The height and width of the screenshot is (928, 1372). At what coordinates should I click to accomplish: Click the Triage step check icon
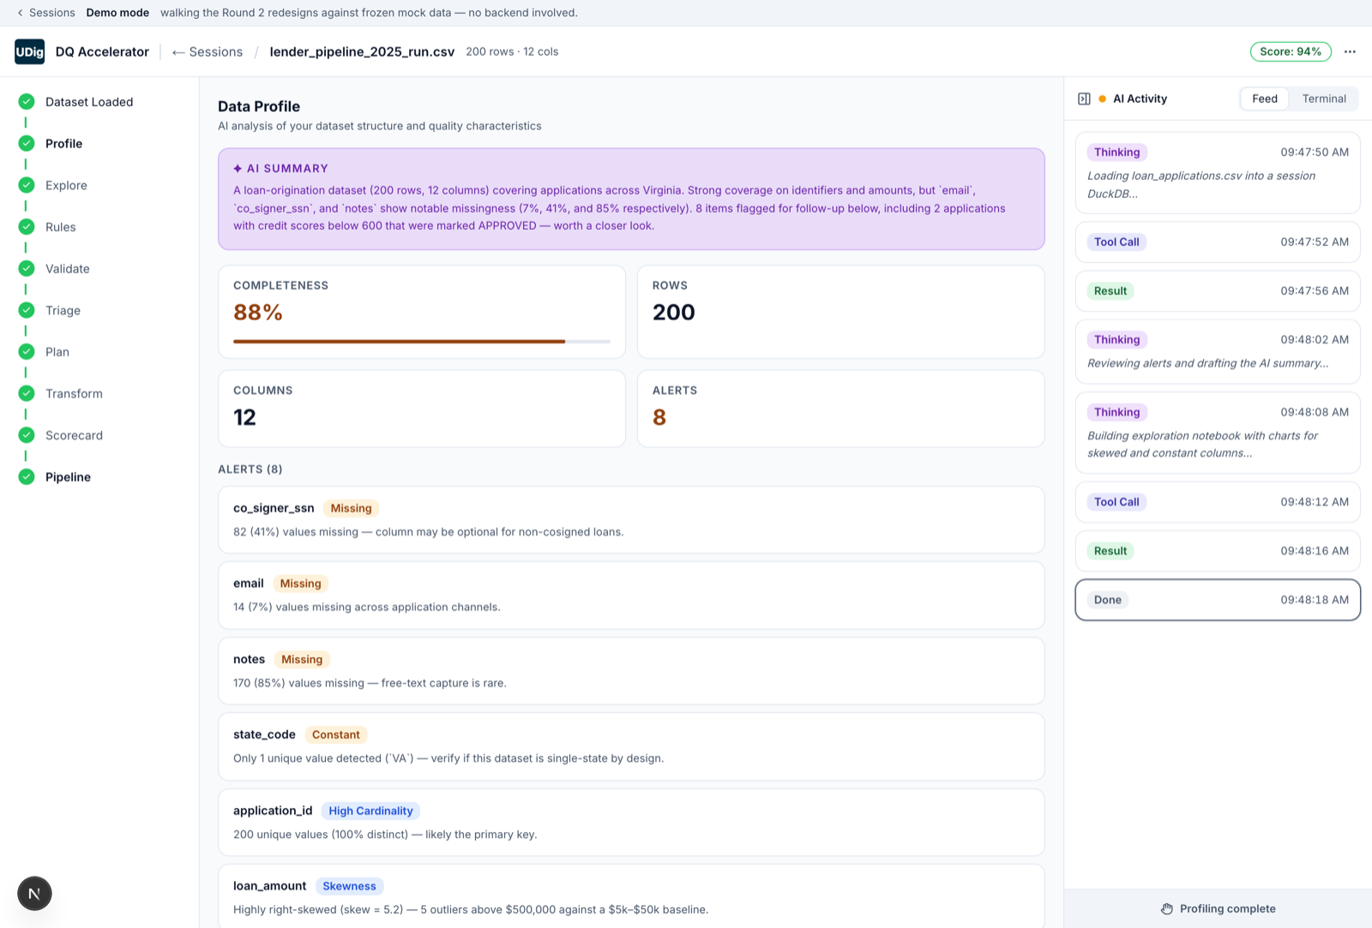27,310
